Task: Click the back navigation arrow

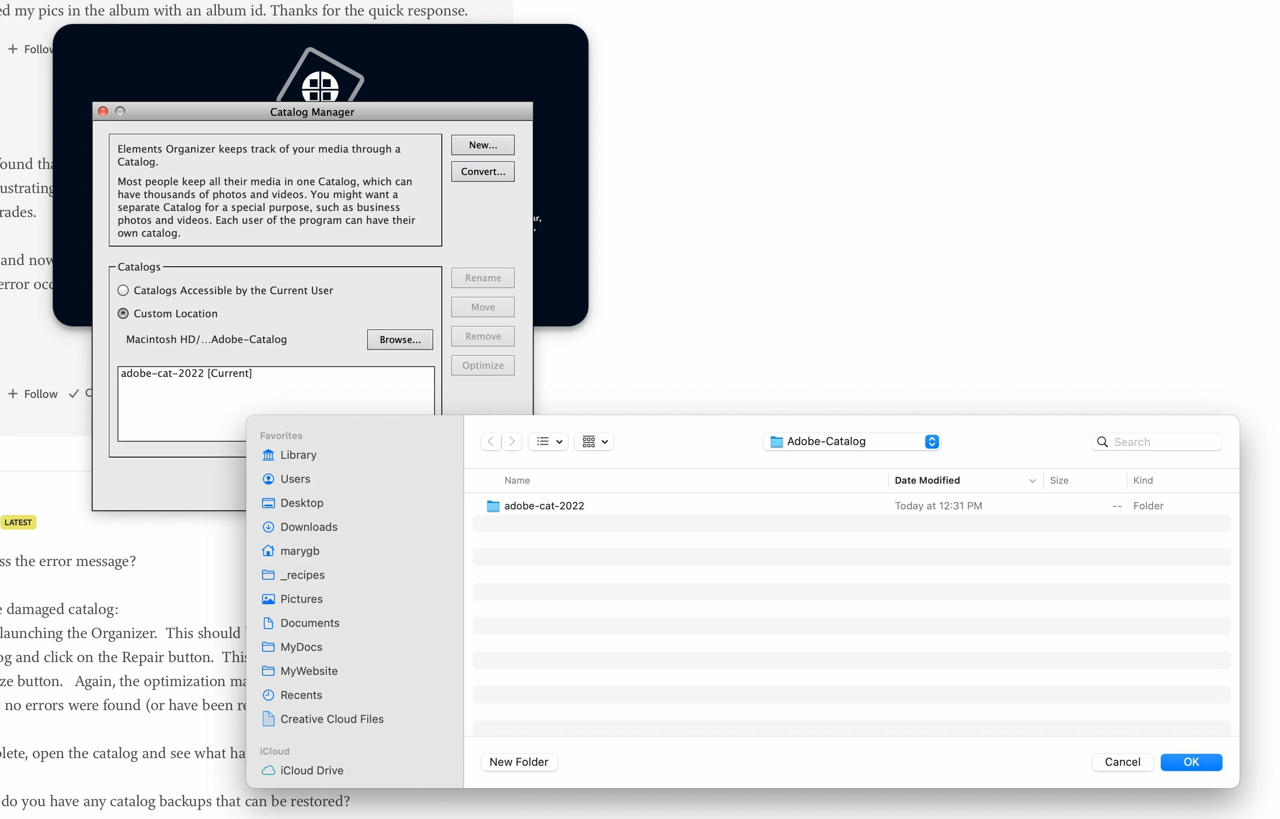Action: click(x=490, y=441)
